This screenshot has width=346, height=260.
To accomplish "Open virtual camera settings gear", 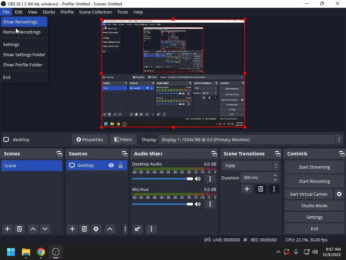I will (x=339, y=194).
